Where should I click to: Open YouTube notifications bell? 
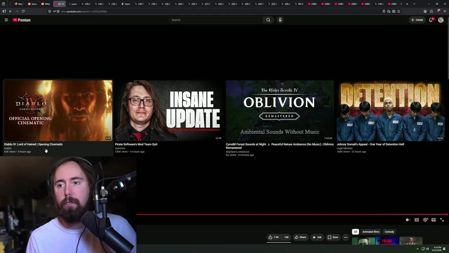pyautogui.click(x=431, y=20)
